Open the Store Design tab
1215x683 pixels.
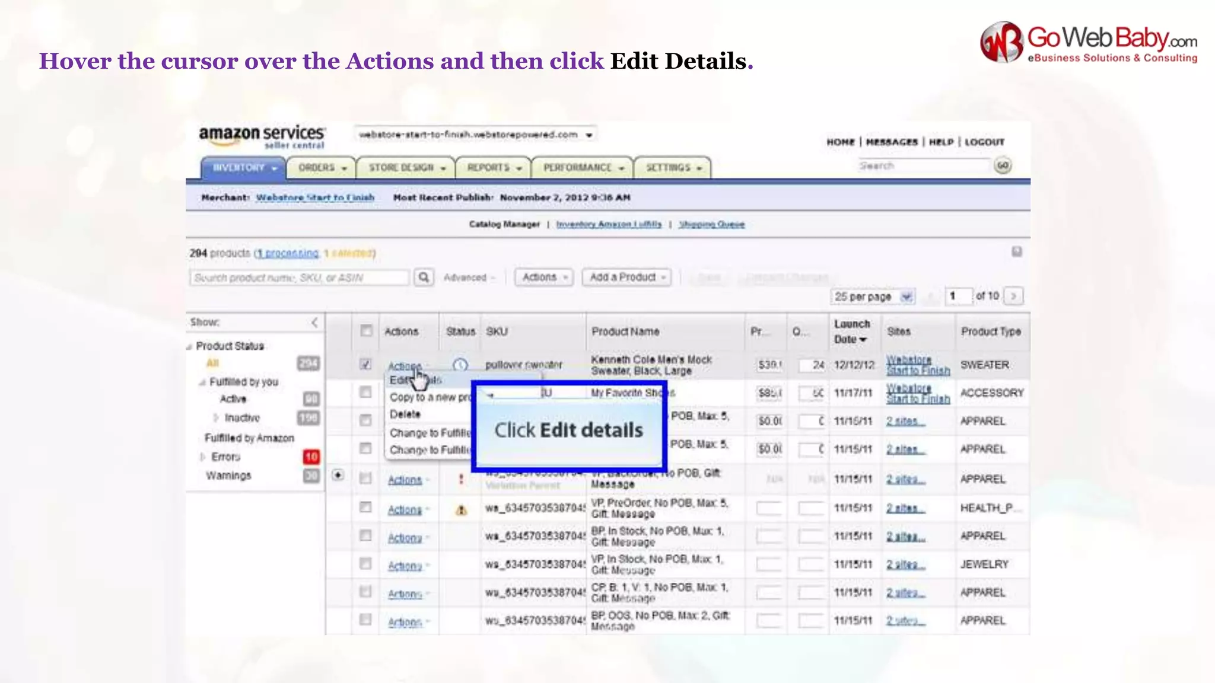406,168
